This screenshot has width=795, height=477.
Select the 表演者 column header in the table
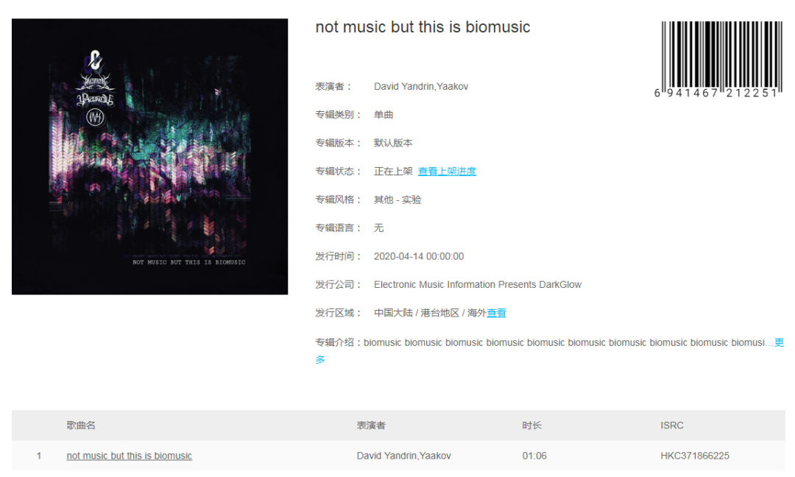click(x=371, y=425)
